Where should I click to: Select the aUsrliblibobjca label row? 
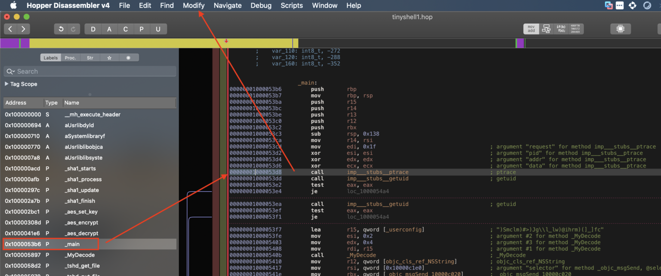[90, 147]
